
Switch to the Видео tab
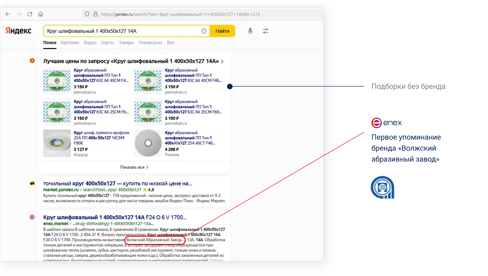[90, 43]
